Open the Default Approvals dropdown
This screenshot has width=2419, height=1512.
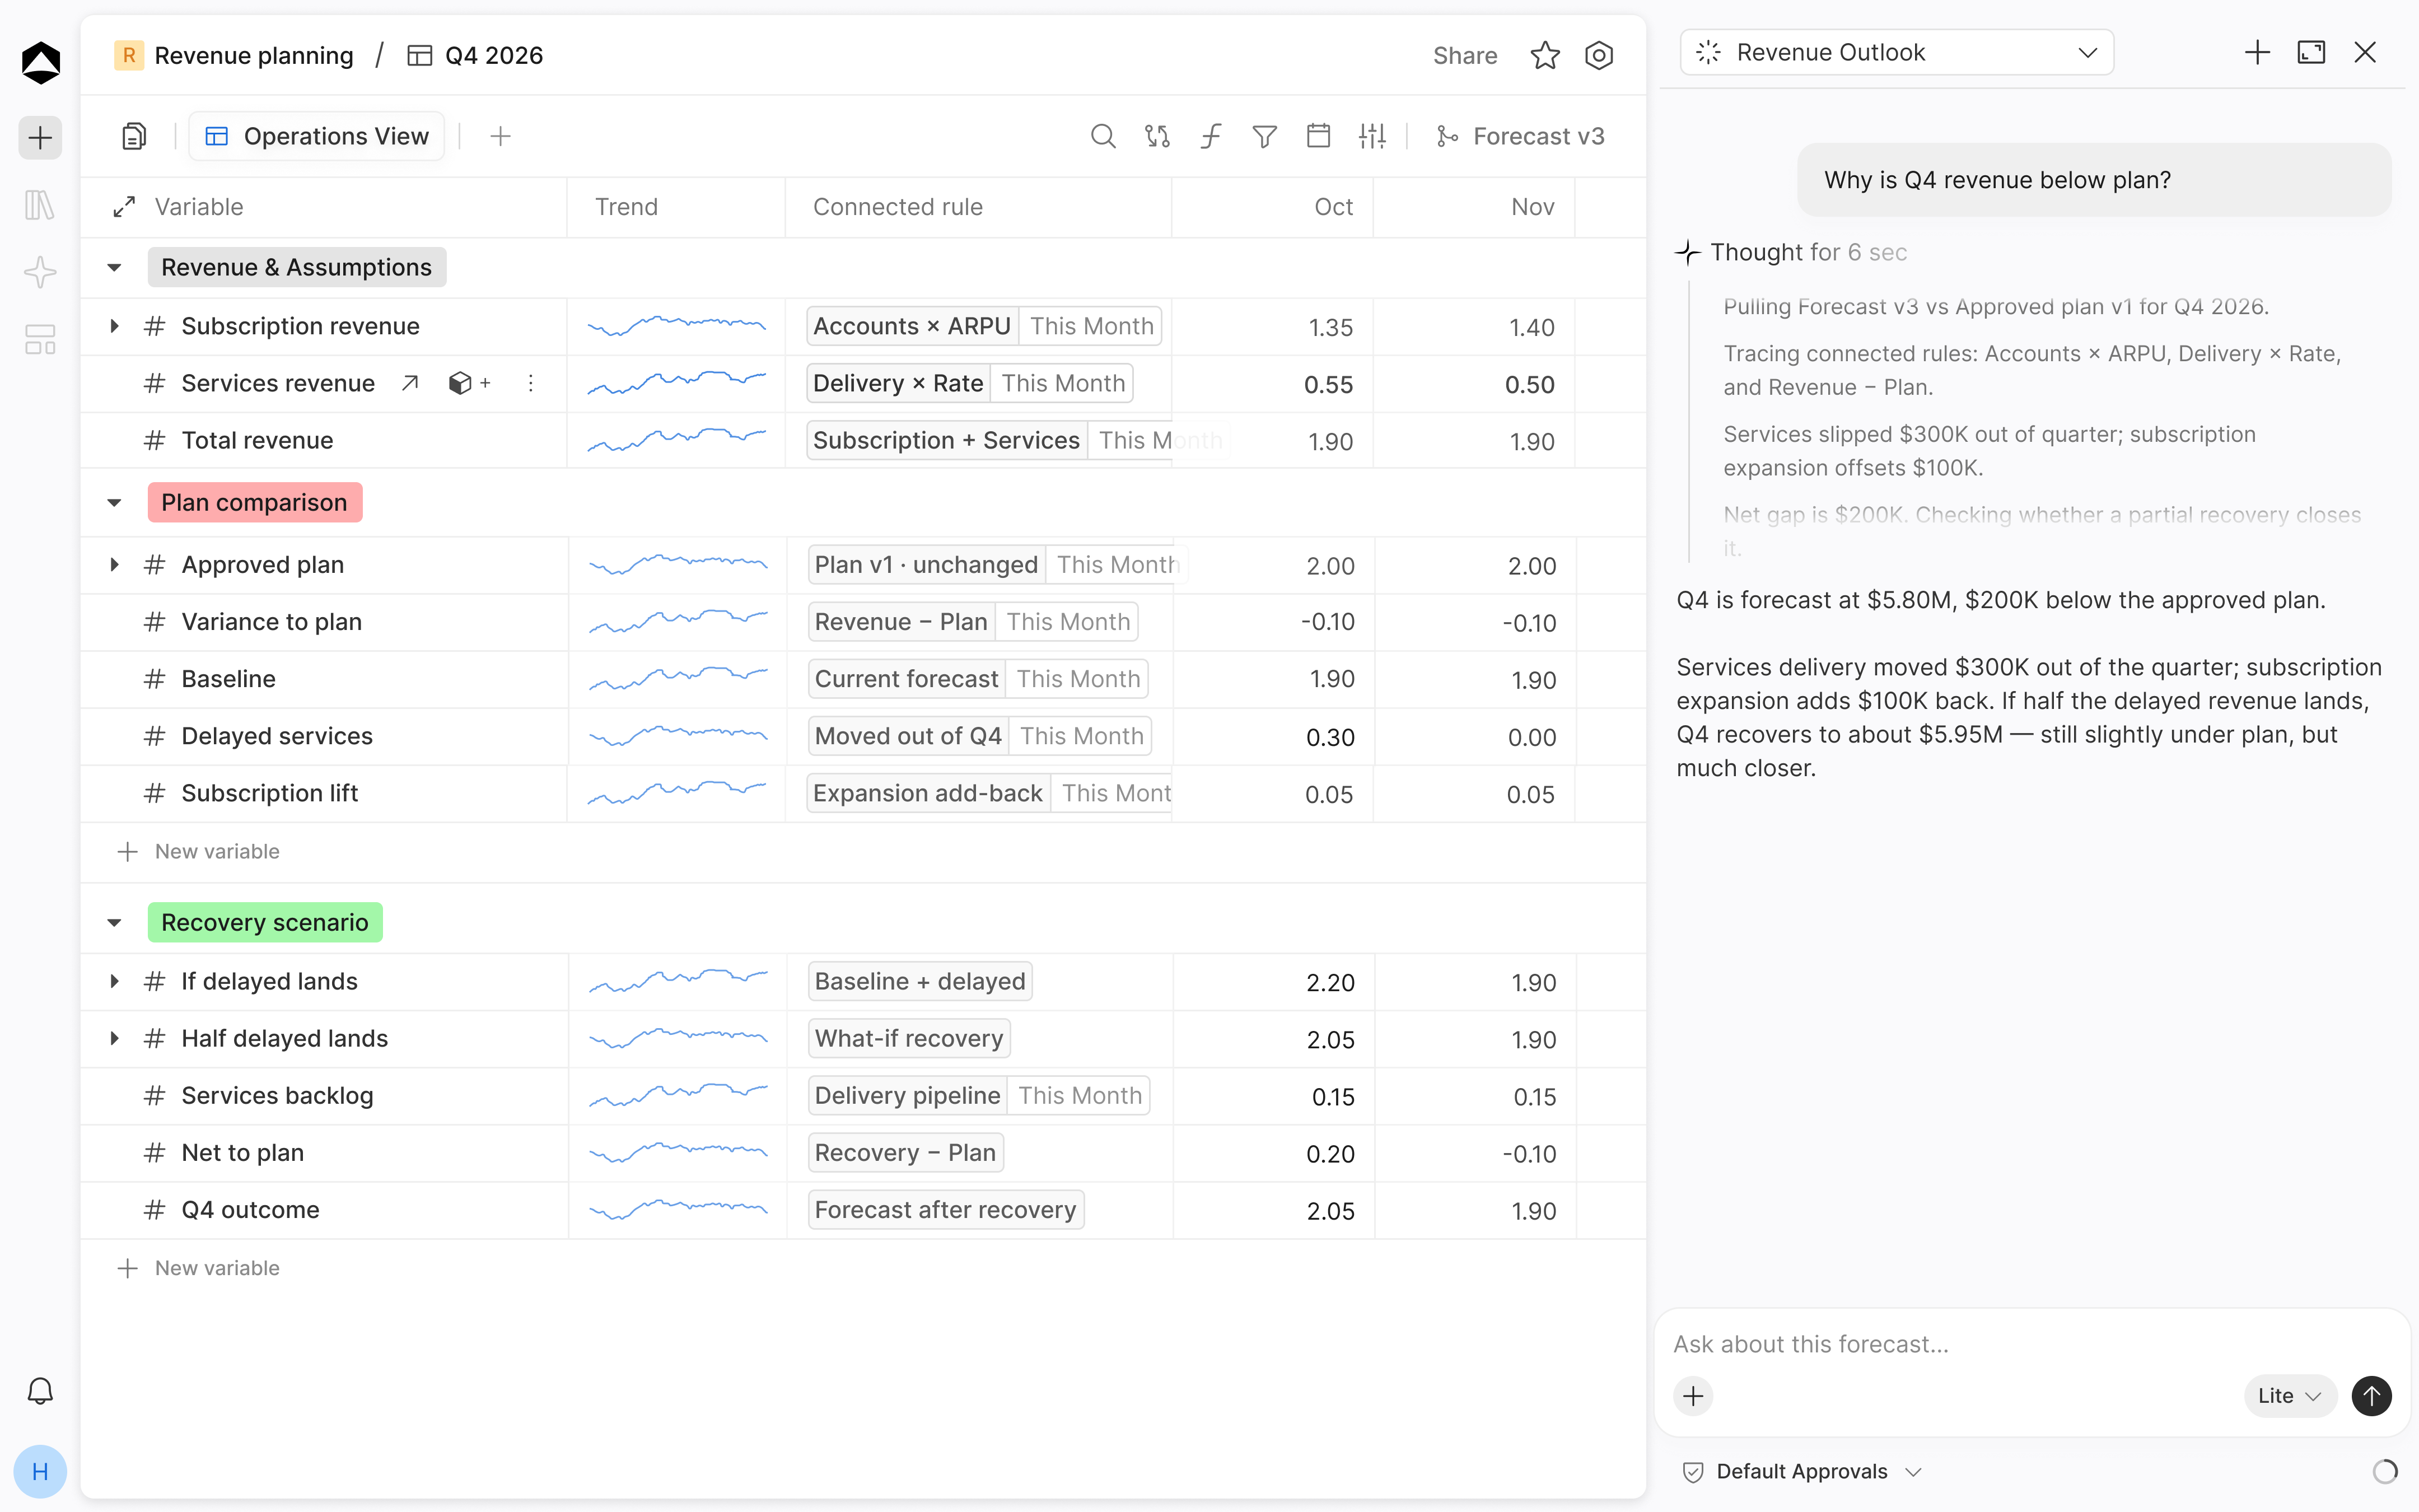pos(1802,1471)
